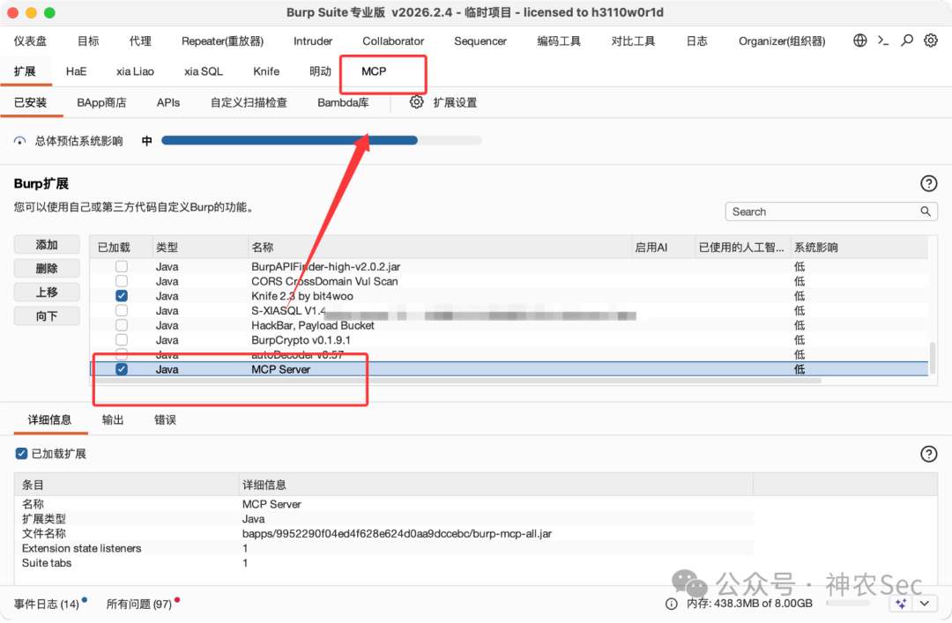Toggle the S-XIASQL extension checkbox
Viewport: 952px width, 623px height.
122,310
